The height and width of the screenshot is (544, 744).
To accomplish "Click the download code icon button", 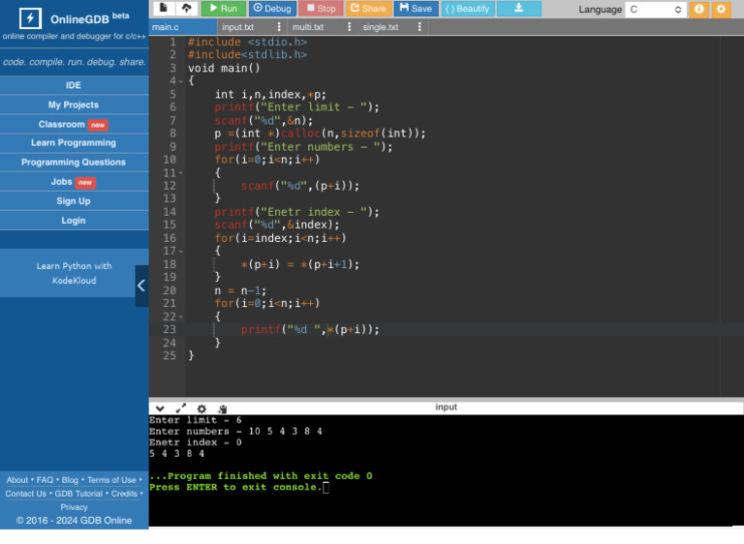I will (x=519, y=9).
